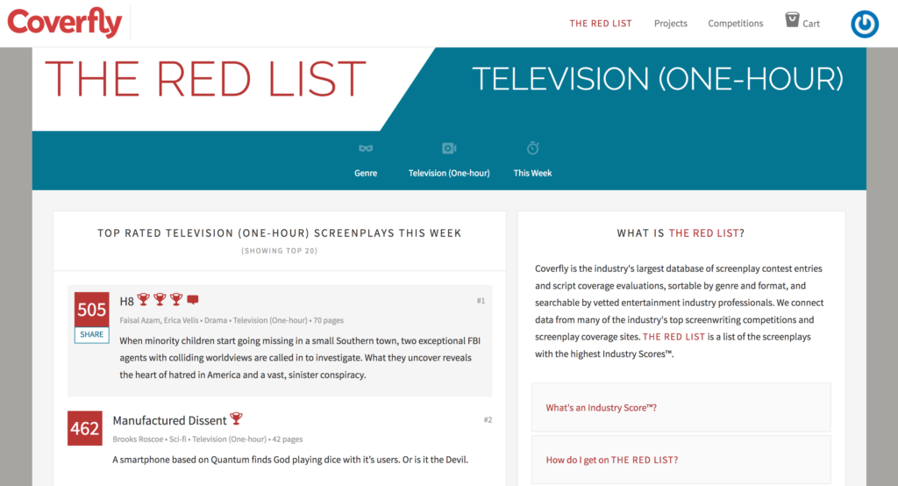
Task: Click the "TOP RATED TELEVISION (ONE-HOUR) SCREENPLAYS THIS WEEK" heading
Action: coord(280,233)
